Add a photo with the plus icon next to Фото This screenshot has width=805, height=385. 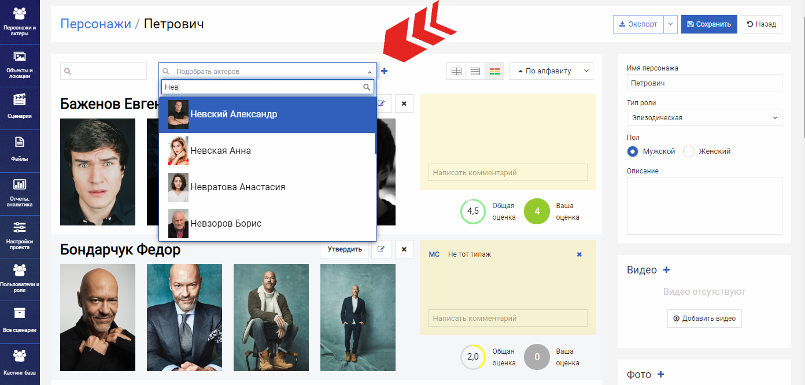click(x=660, y=375)
